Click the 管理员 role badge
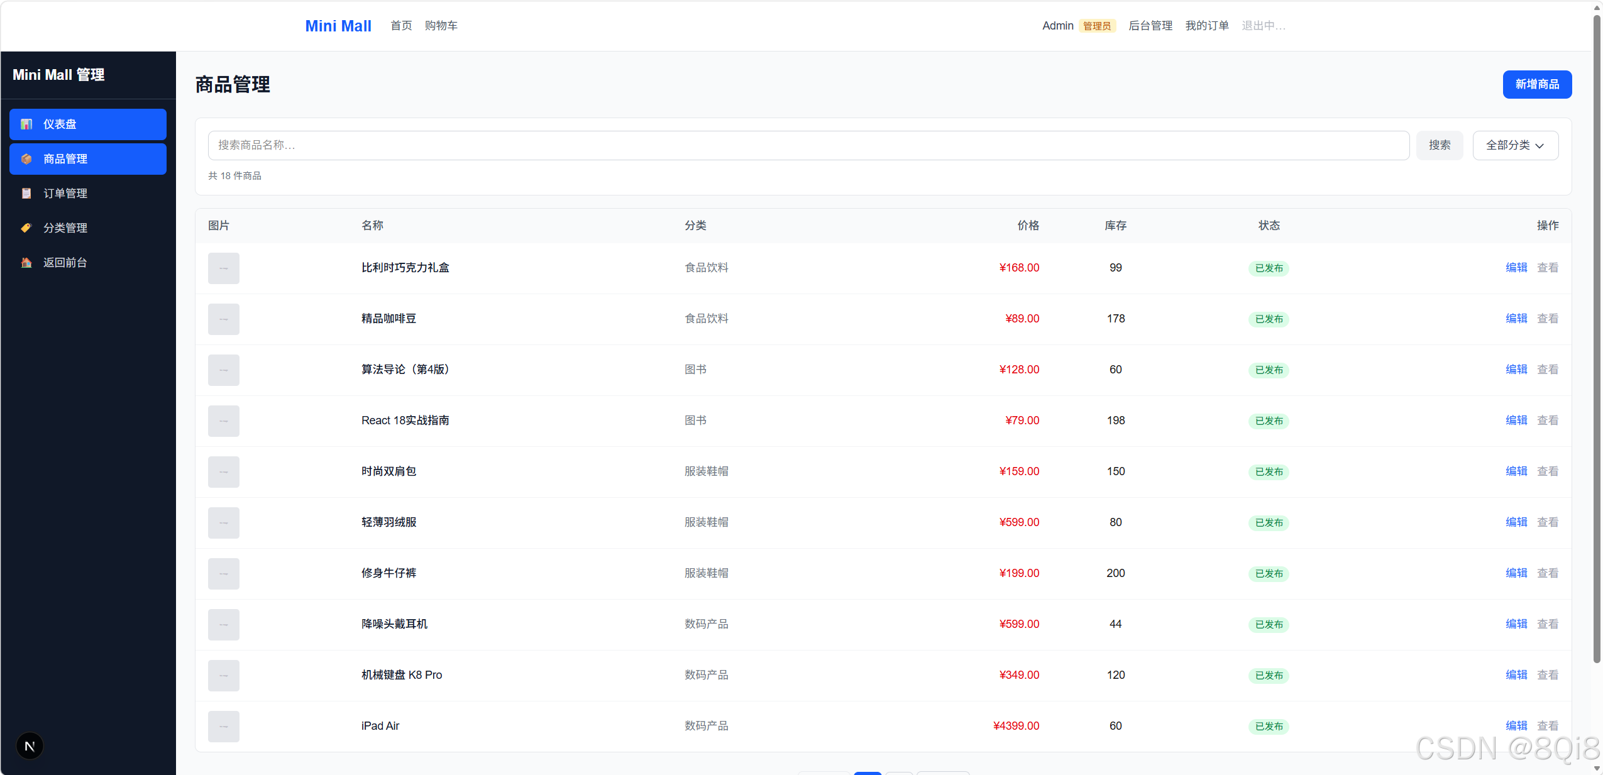The height and width of the screenshot is (775, 1603). click(x=1097, y=26)
